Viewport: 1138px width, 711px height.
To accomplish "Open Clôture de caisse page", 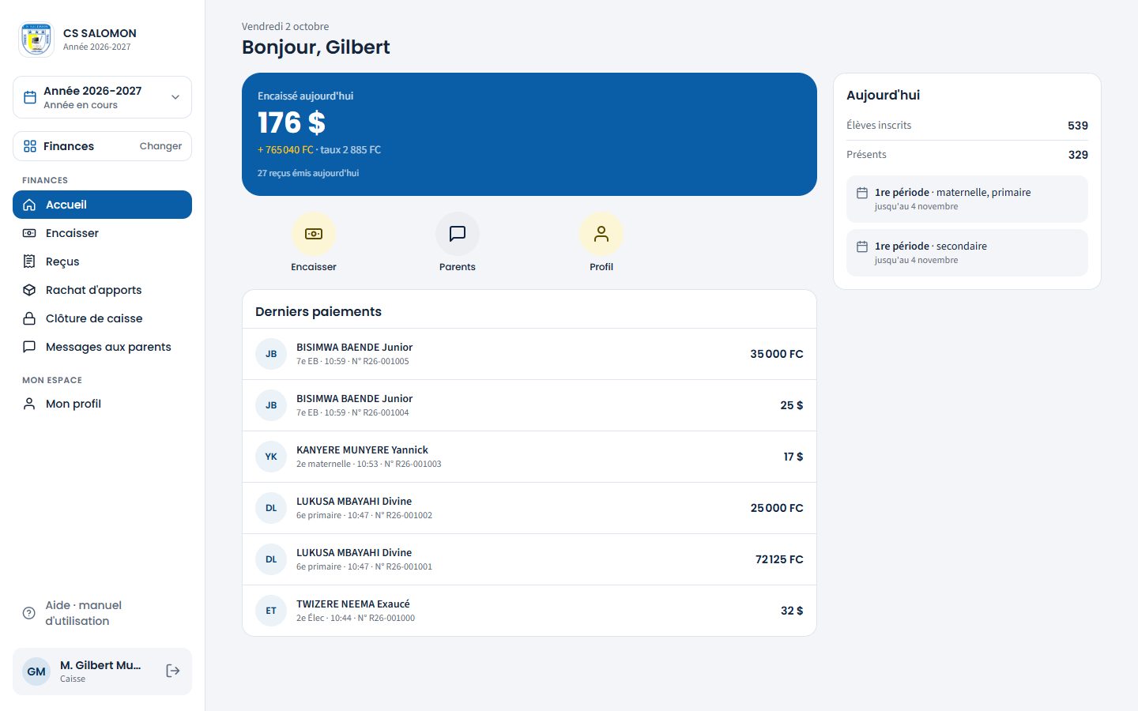I will pos(102,318).
